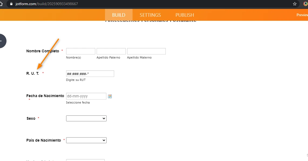Switch to the BUILD tab
The height and width of the screenshot is (161, 308).
[x=119, y=15]
